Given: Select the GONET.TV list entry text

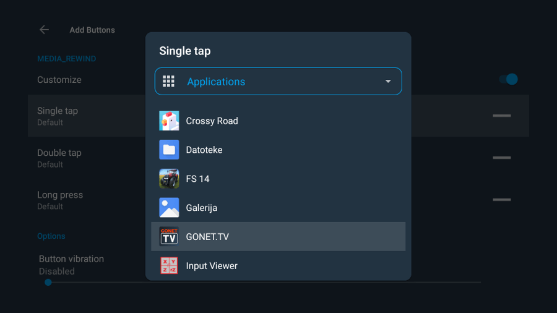Looking at the screenshot, I should coord(207,237).
